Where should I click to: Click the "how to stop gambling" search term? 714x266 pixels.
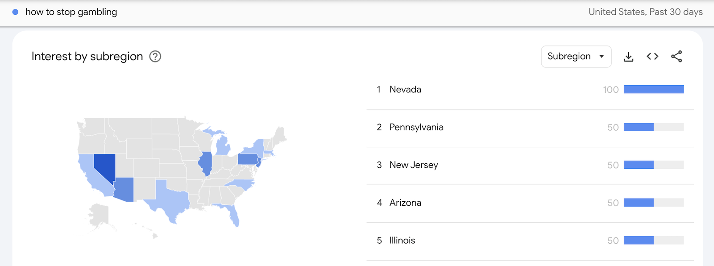[x=71, y=12]
